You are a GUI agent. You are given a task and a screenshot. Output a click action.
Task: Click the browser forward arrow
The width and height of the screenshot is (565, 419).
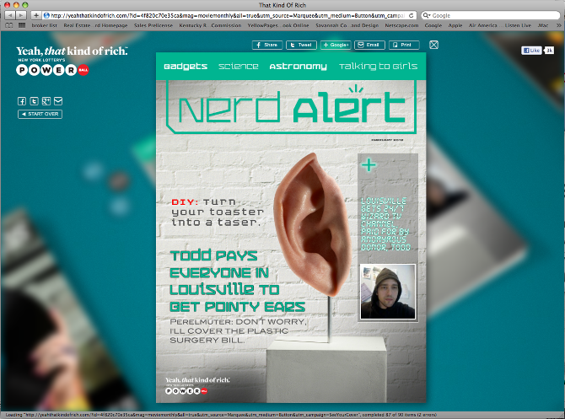pos(21,15)
